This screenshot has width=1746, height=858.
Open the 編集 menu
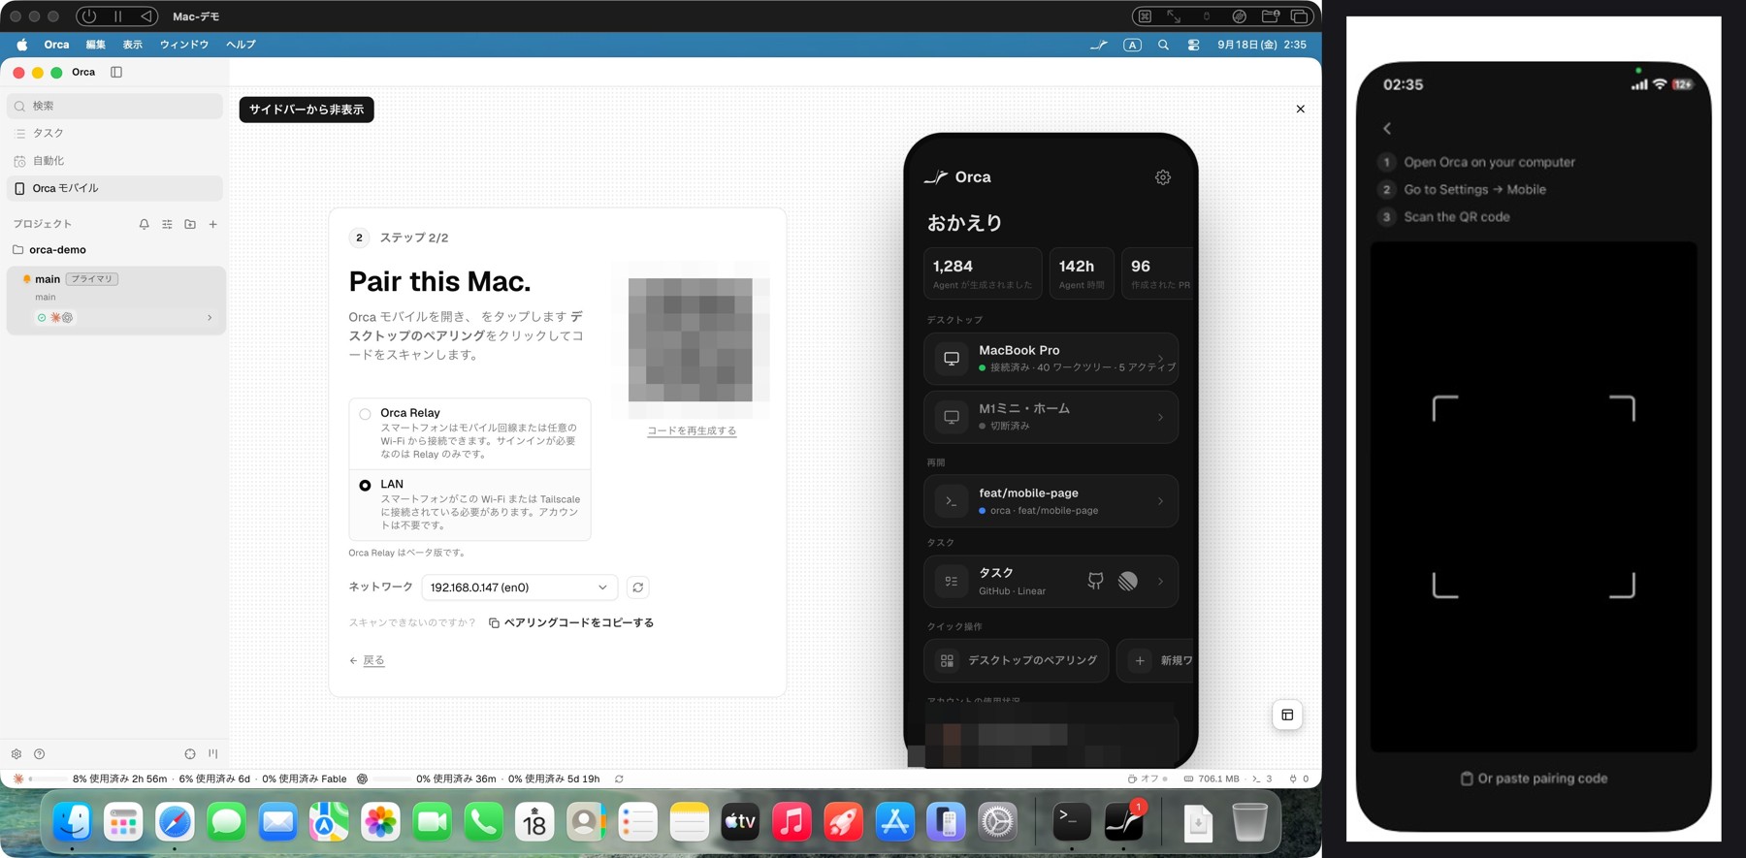(95, 45)
